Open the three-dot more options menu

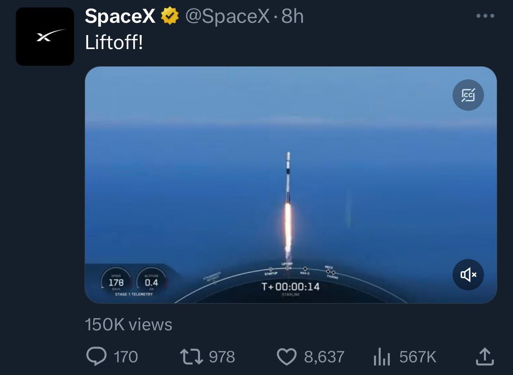pyautogui.click(x=485, y=16)
